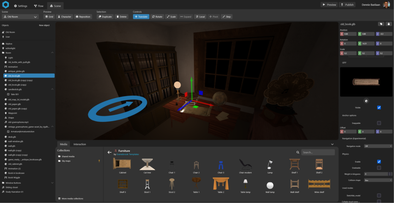Image resolution: width=394 pixels, height=203 pixels.
Task: Toggle the Grid preview
Action: point(49,17)
